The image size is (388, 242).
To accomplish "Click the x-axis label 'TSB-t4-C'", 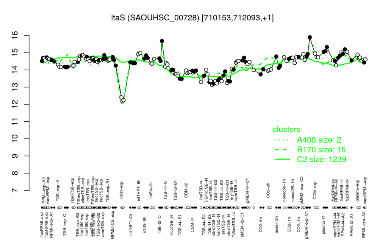I will tap(165, 190).
